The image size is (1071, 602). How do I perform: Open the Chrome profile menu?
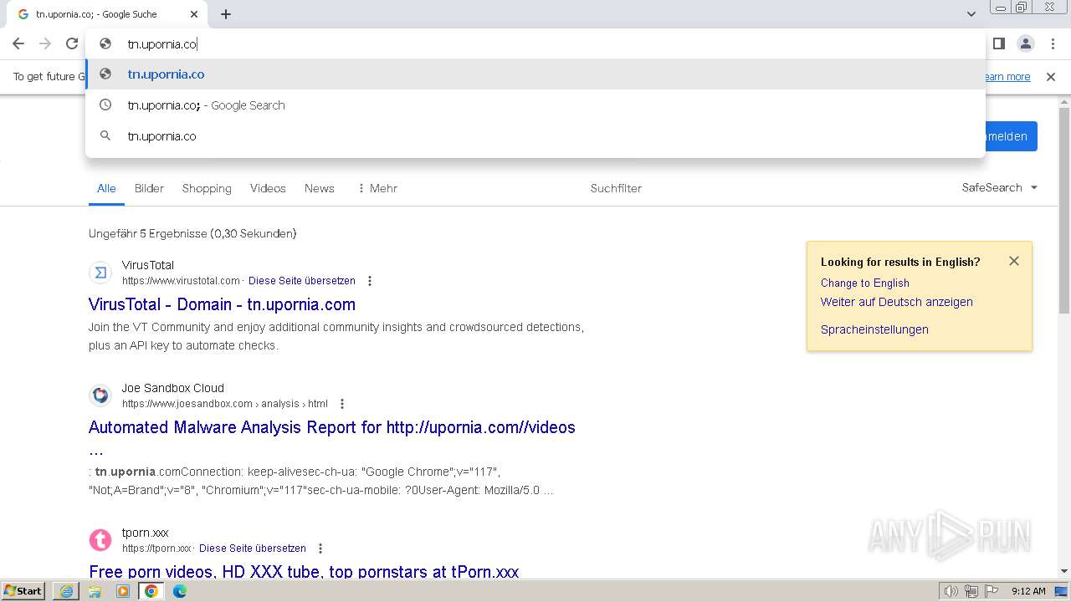coord(1025,43)
